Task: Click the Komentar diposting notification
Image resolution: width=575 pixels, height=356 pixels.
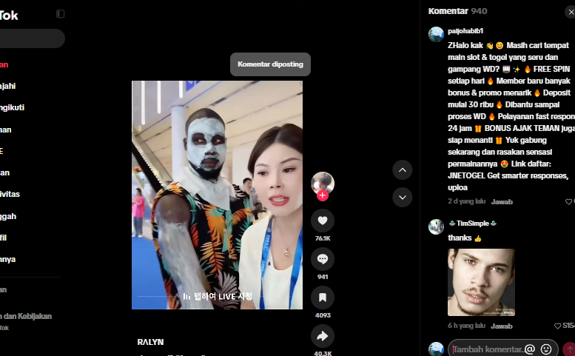Action: [x=270, y=64]
